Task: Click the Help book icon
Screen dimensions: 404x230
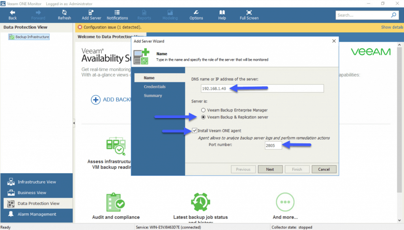Action: pos(222,13)
